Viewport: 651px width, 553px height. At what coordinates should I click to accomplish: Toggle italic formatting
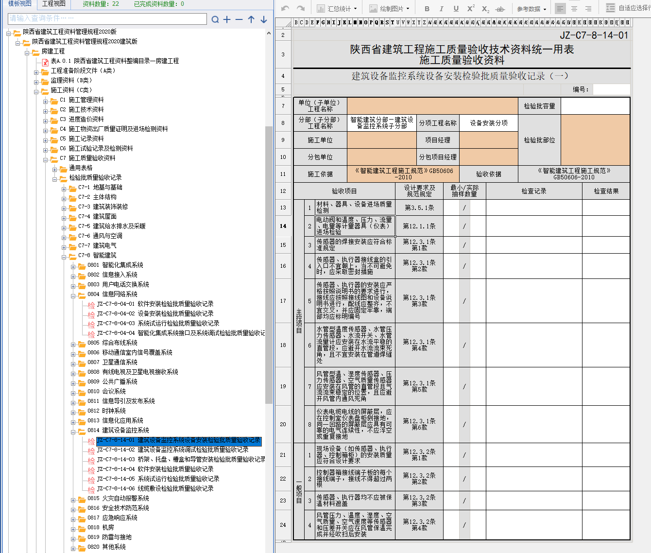tap(441, 8)
